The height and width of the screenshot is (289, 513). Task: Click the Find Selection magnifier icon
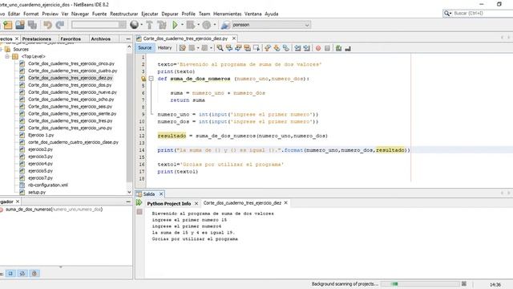220,48
